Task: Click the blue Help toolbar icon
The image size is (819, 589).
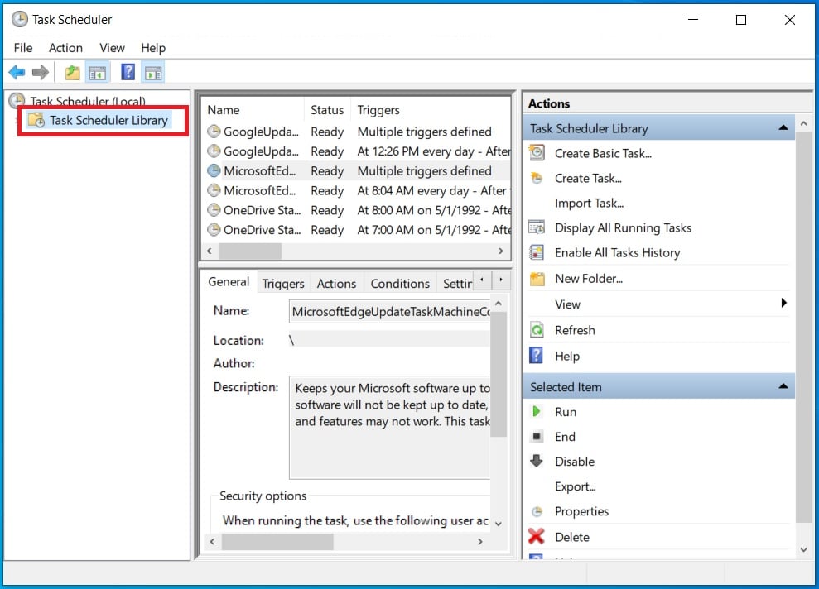Action: point(128,72)
